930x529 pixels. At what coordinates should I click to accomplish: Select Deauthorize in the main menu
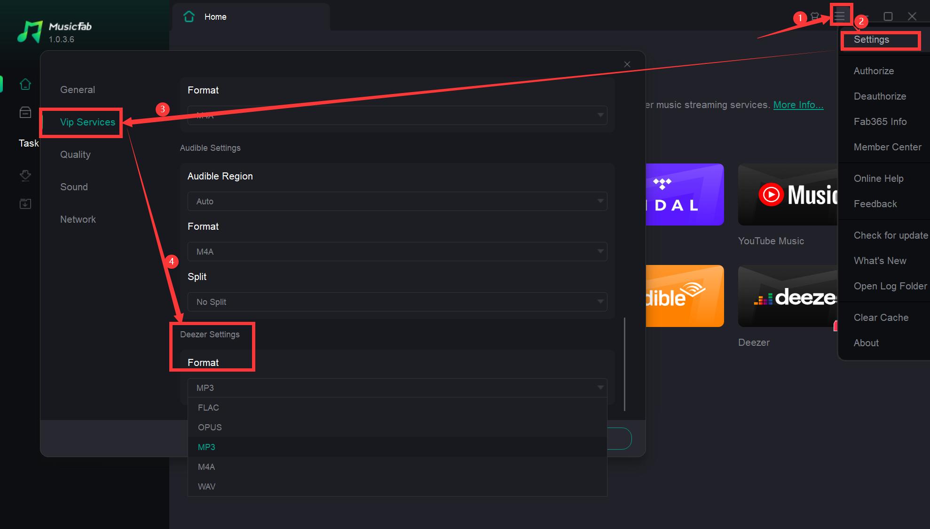tap(880, 96)
